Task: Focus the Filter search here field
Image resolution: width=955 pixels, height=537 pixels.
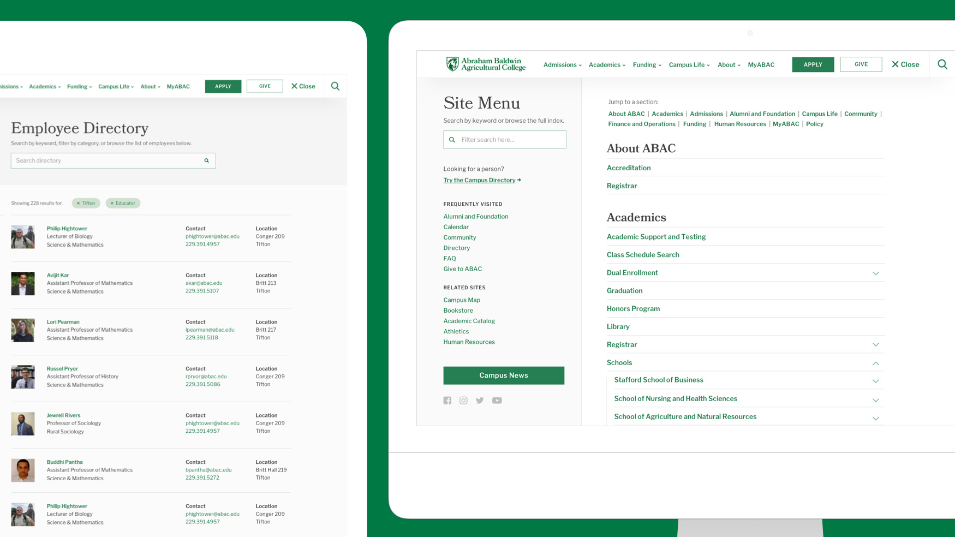Action: tap(505, 140)
